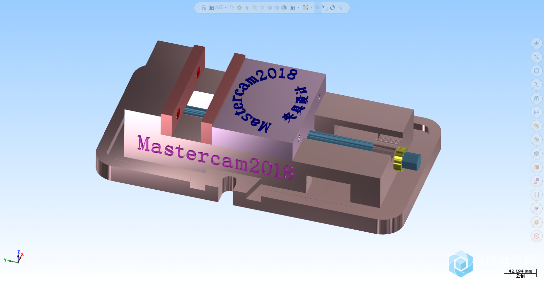Toggle dimension entities filter icon

coord(537,112)
